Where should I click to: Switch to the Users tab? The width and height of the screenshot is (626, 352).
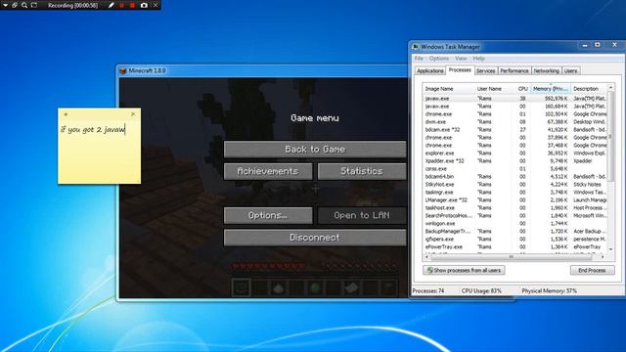(x=570, y=70)
